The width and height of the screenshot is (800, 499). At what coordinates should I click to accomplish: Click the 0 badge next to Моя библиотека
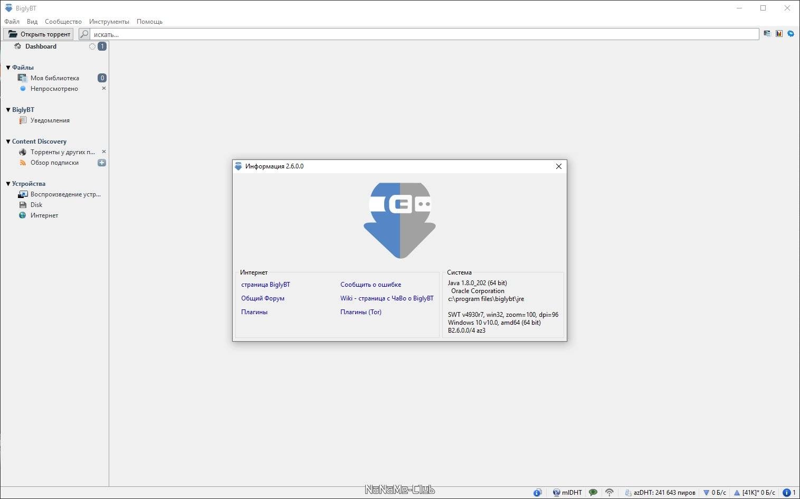click(102, 78)
